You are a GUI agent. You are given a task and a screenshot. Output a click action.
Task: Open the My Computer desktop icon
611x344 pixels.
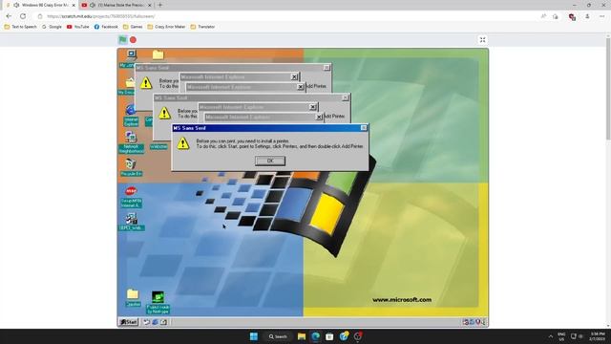pyautogui.click(x=131, y=58)
